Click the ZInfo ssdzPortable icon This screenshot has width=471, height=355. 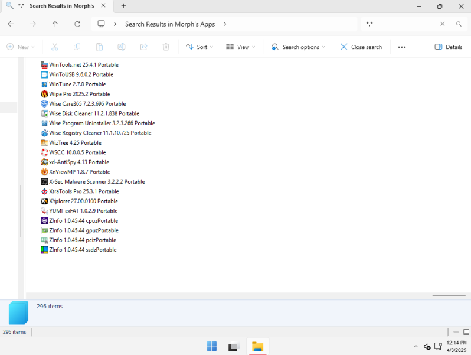pyautogui.click(x=44, y=250)
